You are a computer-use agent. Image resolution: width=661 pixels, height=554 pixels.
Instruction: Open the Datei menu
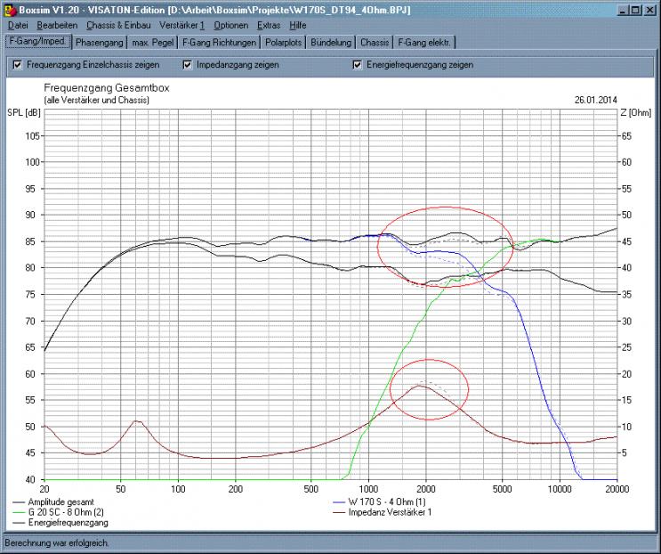[18, 25]
